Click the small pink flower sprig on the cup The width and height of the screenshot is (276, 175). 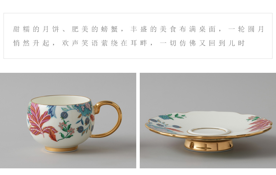pos(66,128)
